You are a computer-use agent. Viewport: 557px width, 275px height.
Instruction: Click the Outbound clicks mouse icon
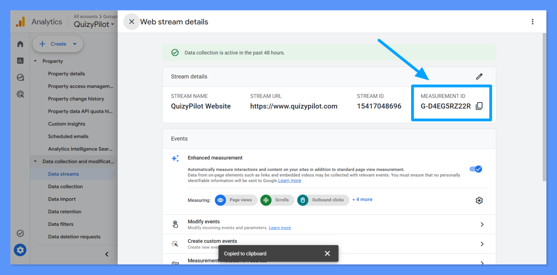click(x=303, y=200)
